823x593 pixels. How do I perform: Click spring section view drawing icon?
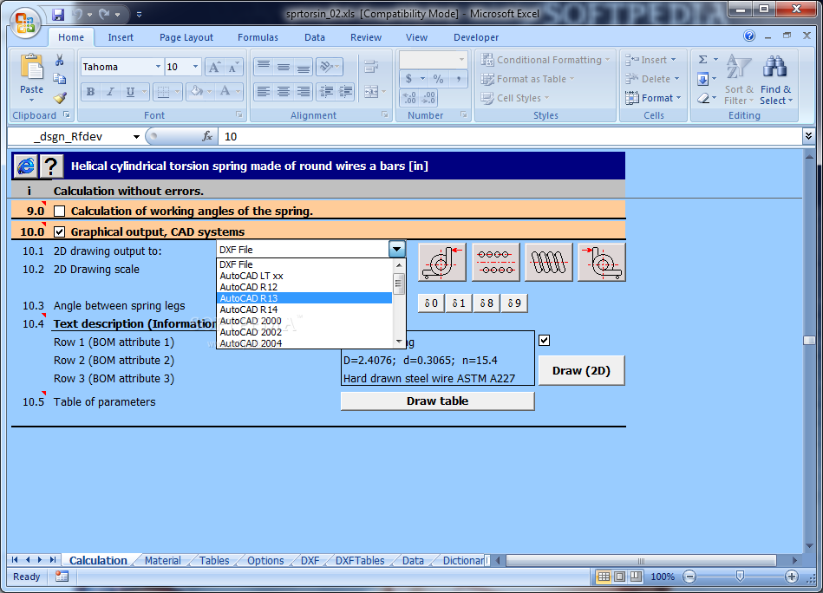pos(495,262)
